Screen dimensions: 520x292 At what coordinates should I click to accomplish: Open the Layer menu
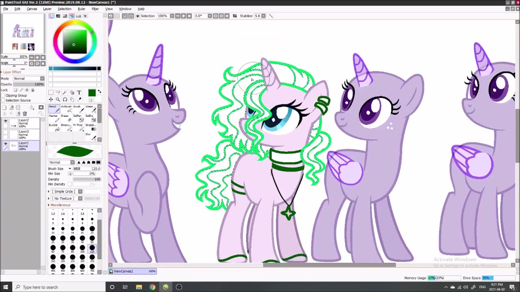47,9
